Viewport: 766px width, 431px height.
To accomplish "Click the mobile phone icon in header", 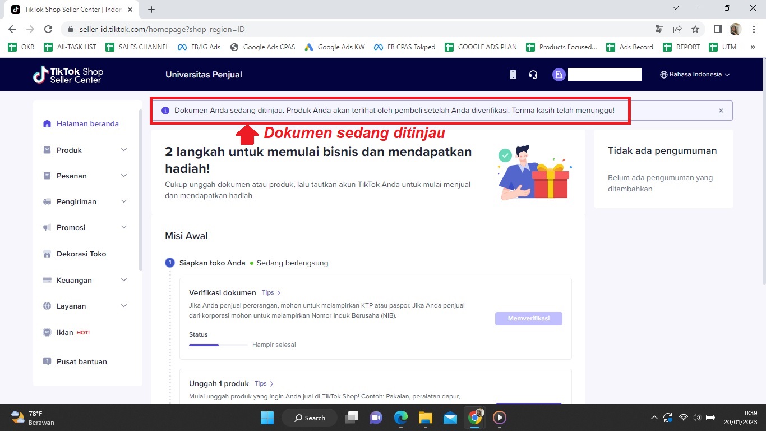I will (513, 75).
